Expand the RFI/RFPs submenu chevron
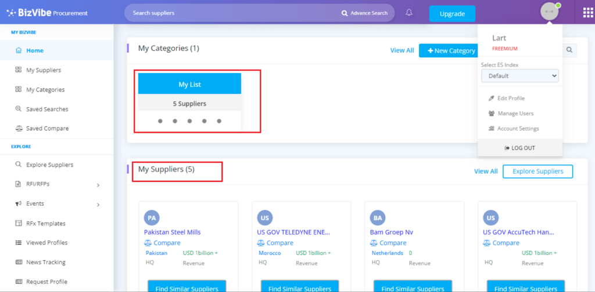 (98, 185)
